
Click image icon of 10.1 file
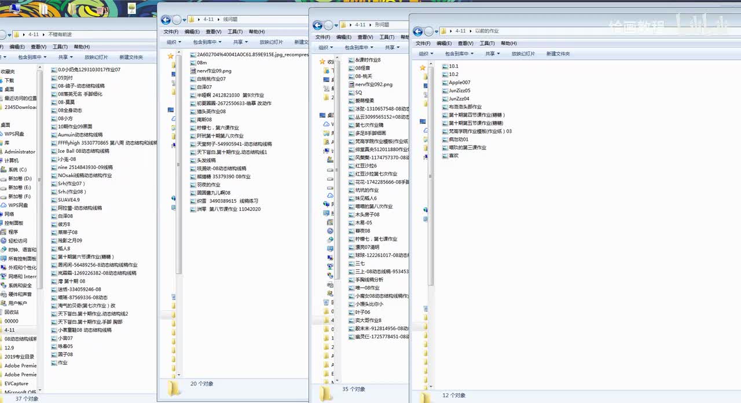click(445, 67)
